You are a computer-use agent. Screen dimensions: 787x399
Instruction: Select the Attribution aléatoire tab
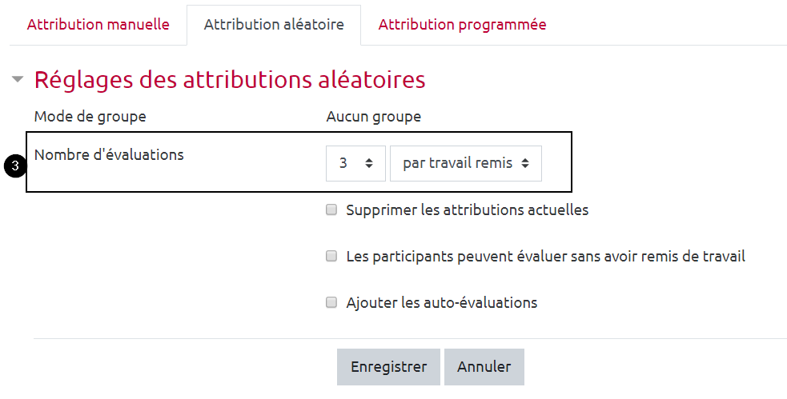point(274,25)
